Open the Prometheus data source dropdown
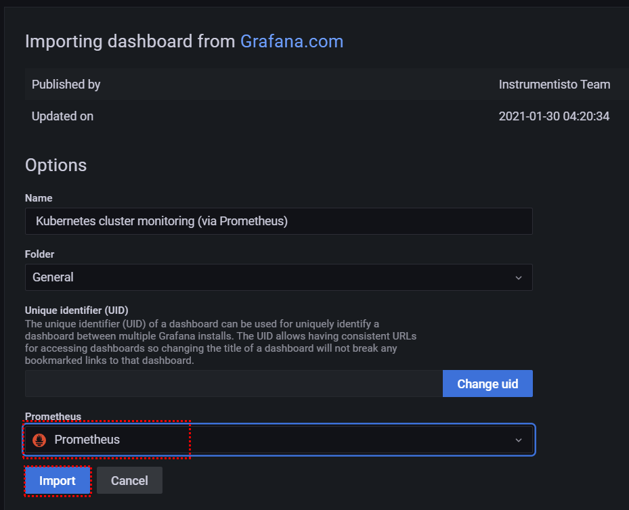 pos(279,440)
